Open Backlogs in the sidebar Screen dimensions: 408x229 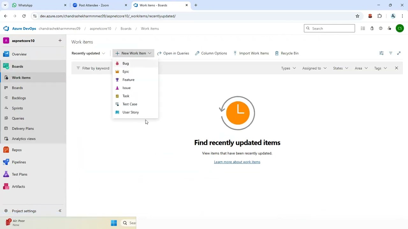click(33, 98)
